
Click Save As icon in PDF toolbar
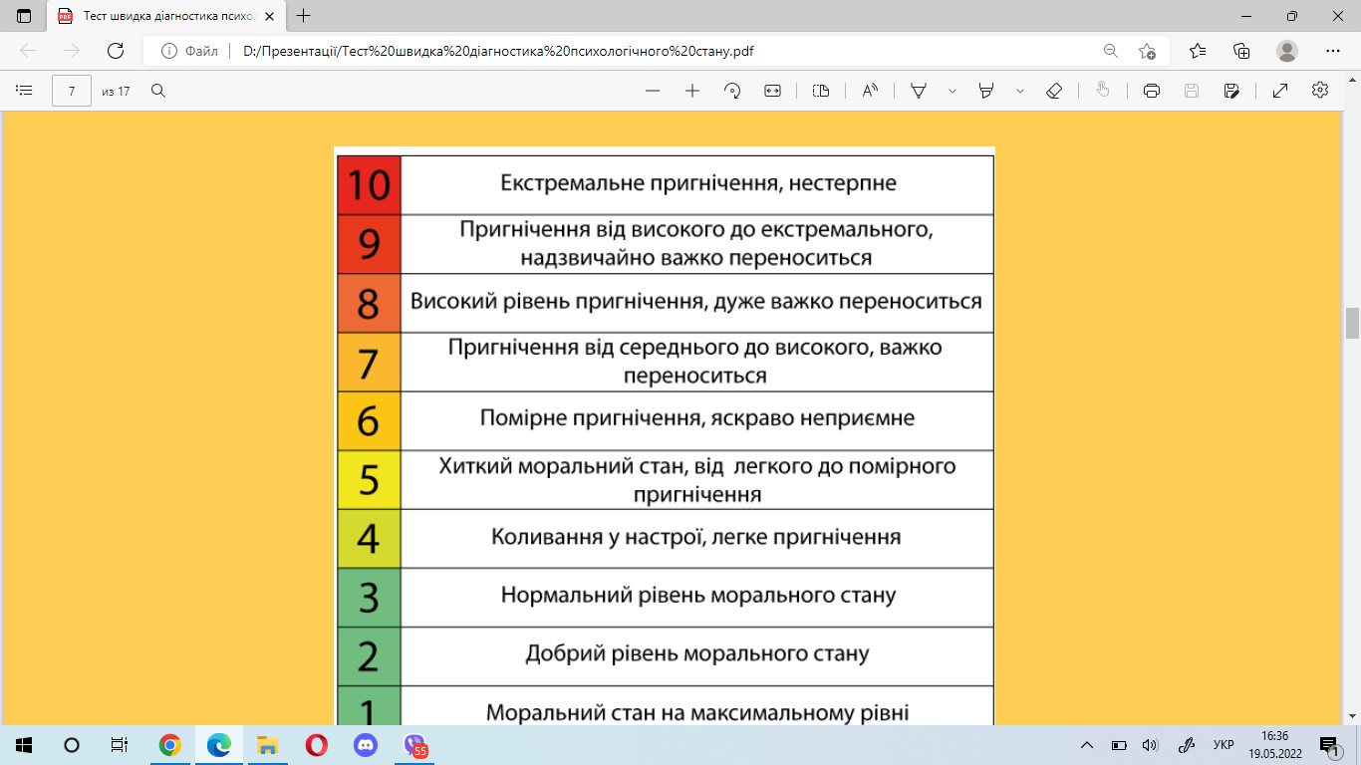coord(1231,91)
